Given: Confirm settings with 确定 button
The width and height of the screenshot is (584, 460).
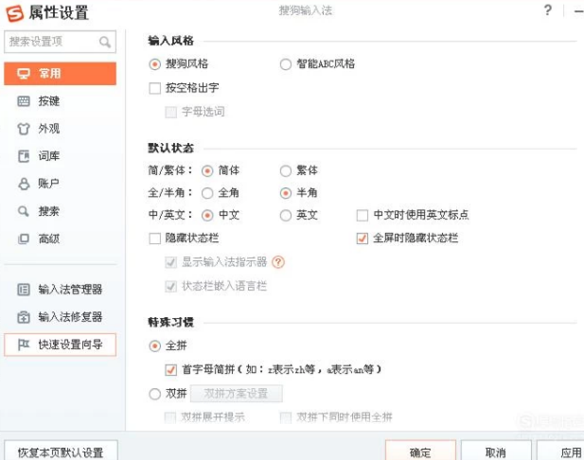Looking at the screenshot, I should pyautogui.click(x=420, y=451).
